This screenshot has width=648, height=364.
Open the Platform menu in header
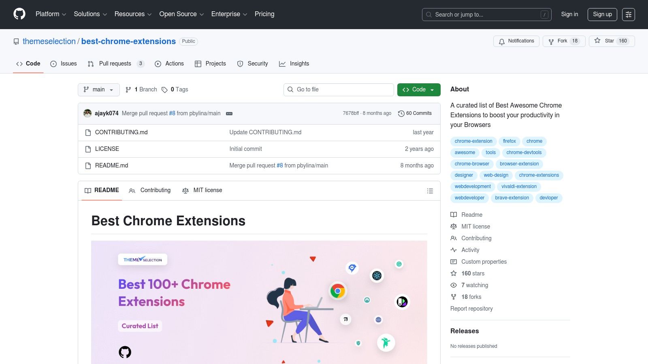click(x=51, y=14)
